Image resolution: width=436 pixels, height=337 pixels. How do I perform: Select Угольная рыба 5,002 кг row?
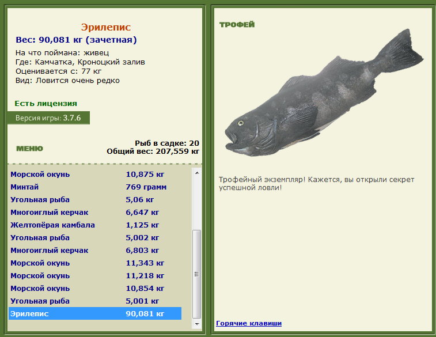click(x=95, y=238)
